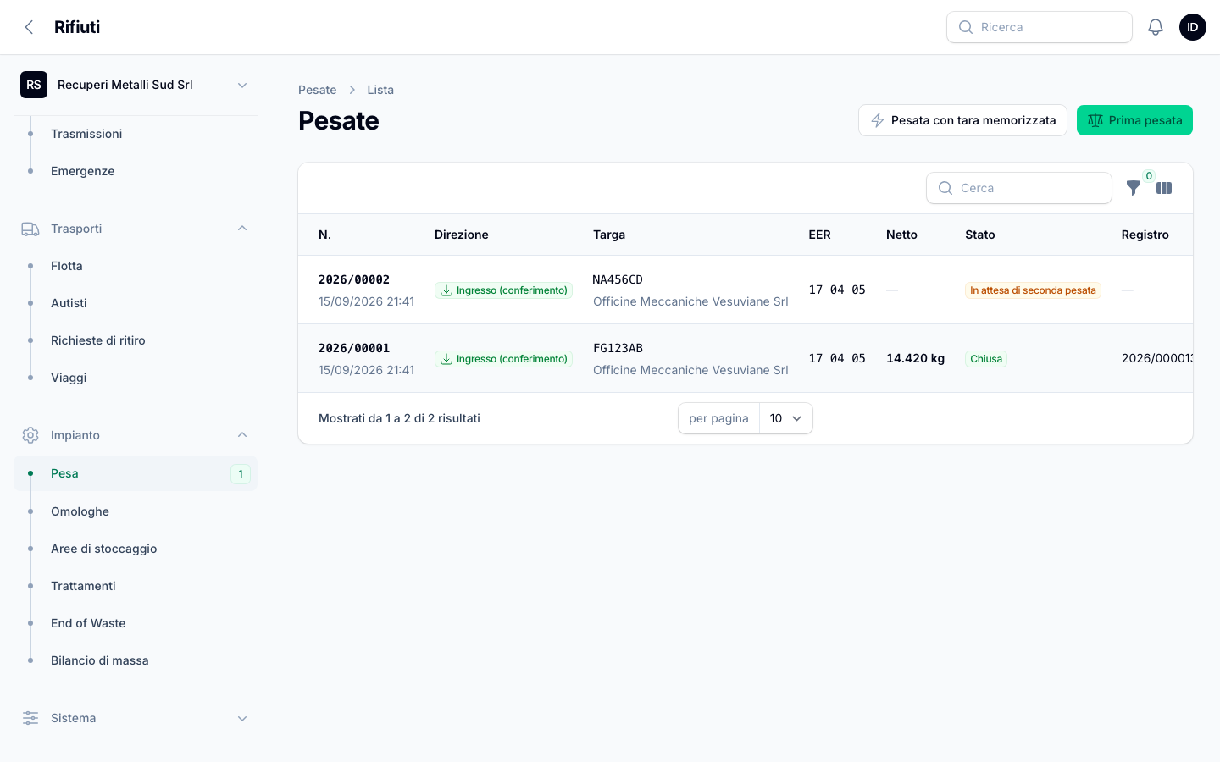The image size is (1220, 762).
Task: Click the Impianto gear icon
Action: click(30, 435)
